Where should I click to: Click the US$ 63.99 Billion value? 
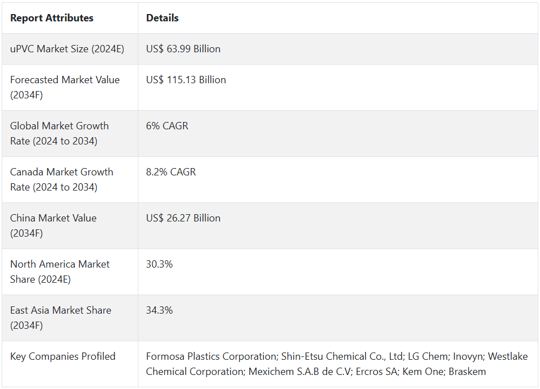click(x=183, y=49)
